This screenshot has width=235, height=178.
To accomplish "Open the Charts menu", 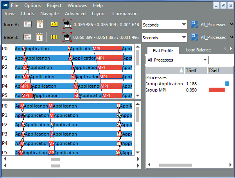I will (x=27, y=14).
